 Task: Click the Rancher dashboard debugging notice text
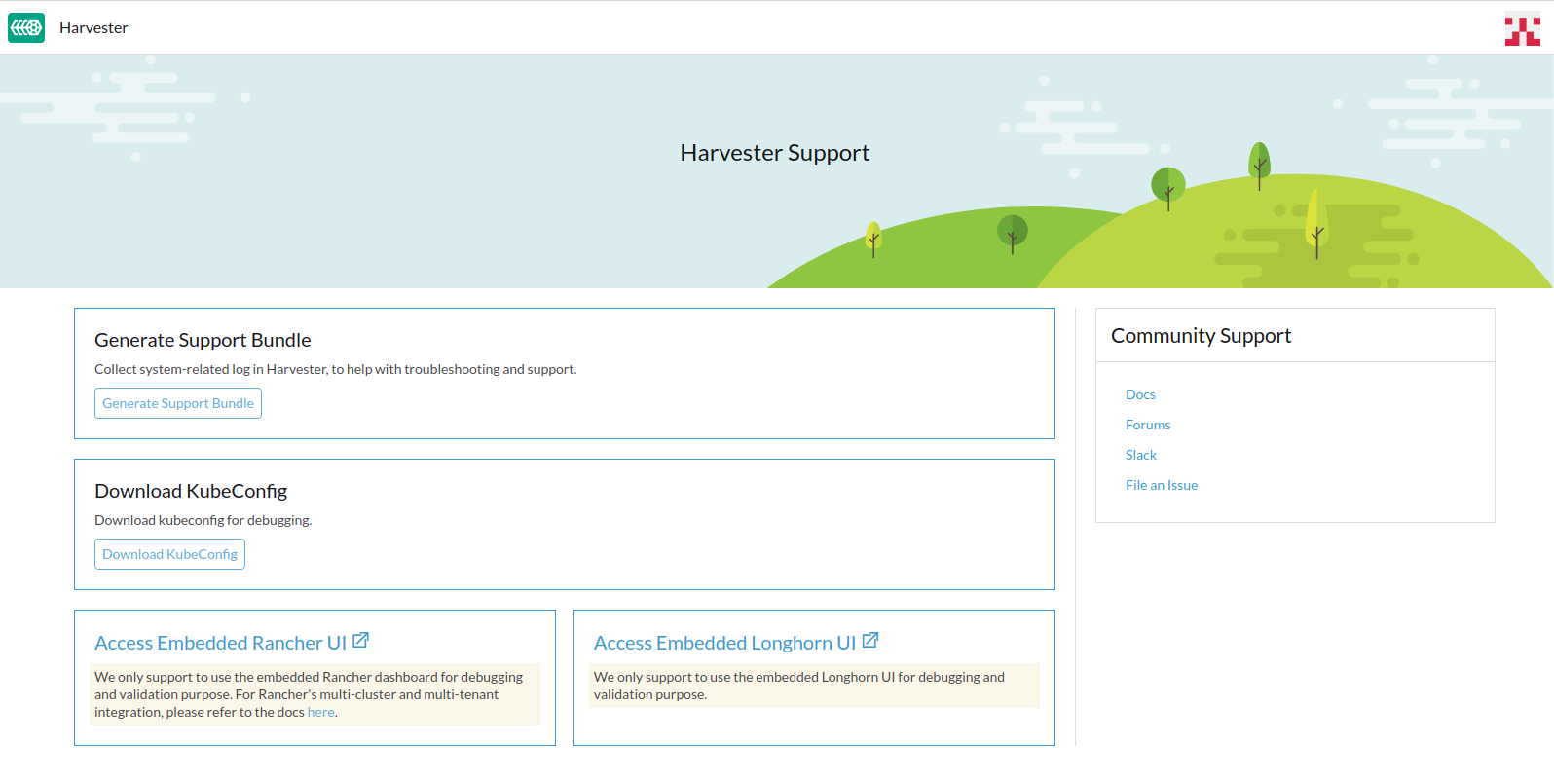pyautogui.click(x=314, y=694)
